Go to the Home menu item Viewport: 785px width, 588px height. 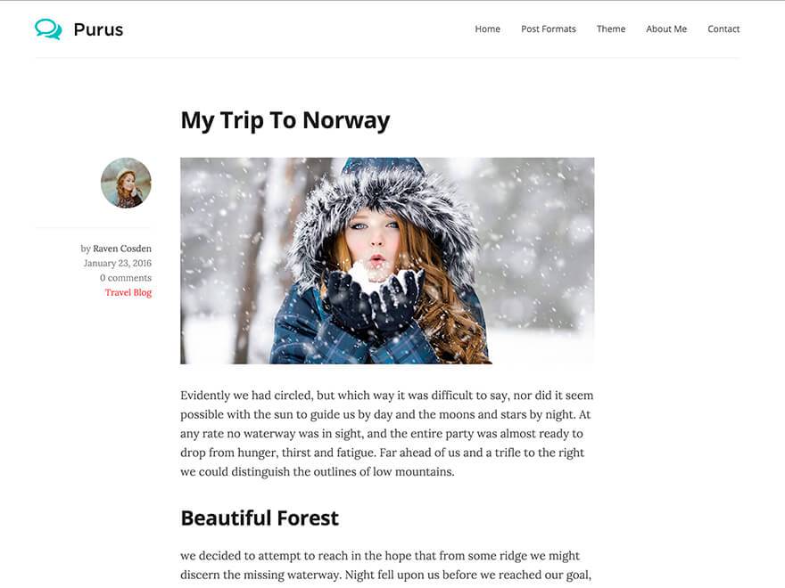487,29
